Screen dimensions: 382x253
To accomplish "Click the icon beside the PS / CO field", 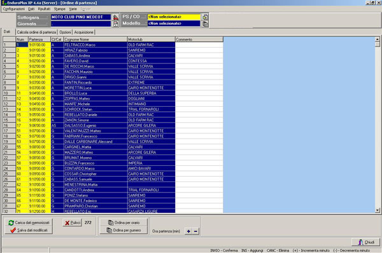I will click(x=205, y=17).
